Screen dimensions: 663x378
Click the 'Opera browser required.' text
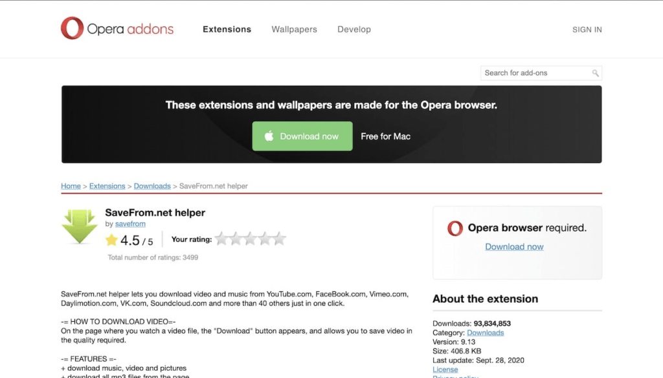point(527,228)
